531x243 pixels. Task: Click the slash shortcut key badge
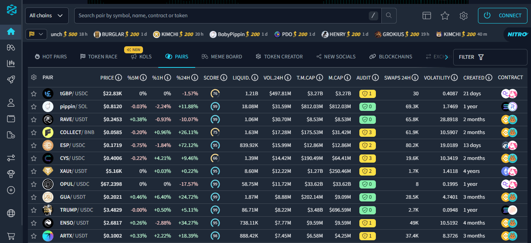374,16
